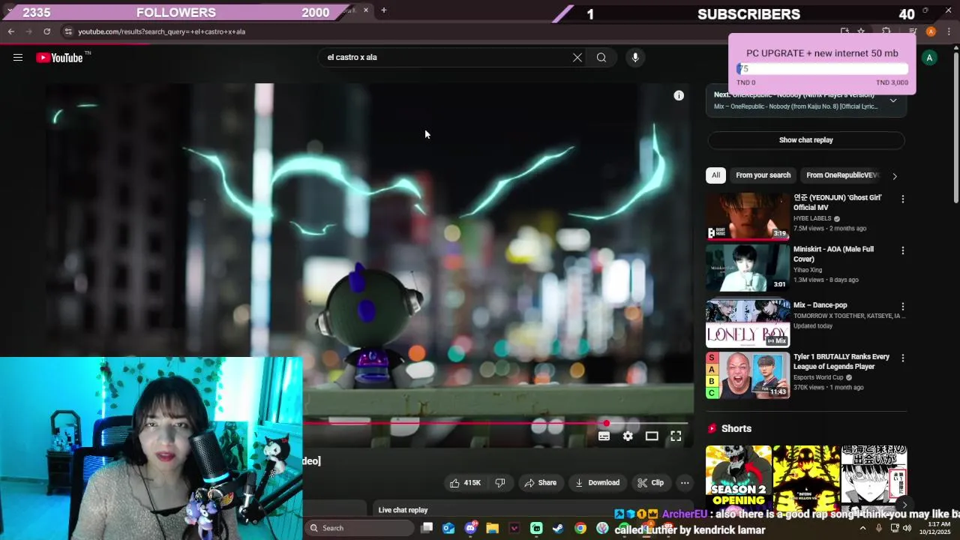Click the red playhead scrubber dot
The width and height of the screenshot is (960, 540).
click(x=606, y=423)
